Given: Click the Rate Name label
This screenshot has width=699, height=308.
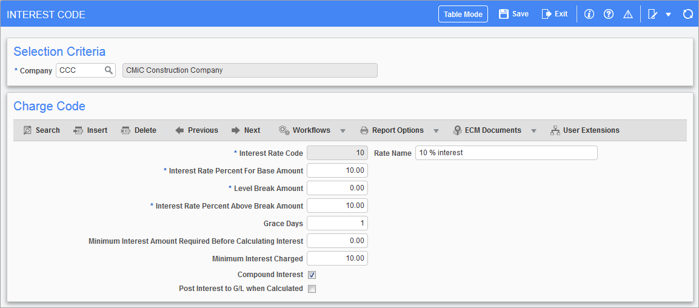Looking at the screenshot, I should point(392,153).
